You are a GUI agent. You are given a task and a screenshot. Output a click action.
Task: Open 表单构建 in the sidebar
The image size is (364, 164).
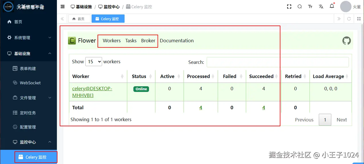coord(28,68)
